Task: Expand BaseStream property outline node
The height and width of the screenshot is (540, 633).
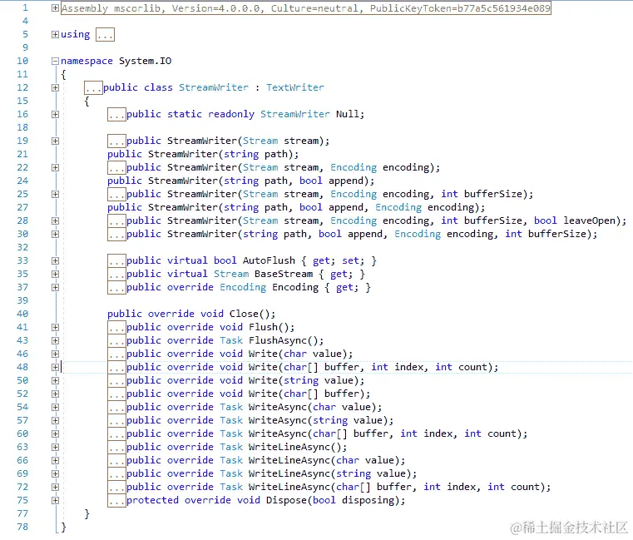Action: pyautogui.click(x=55, y=275)
